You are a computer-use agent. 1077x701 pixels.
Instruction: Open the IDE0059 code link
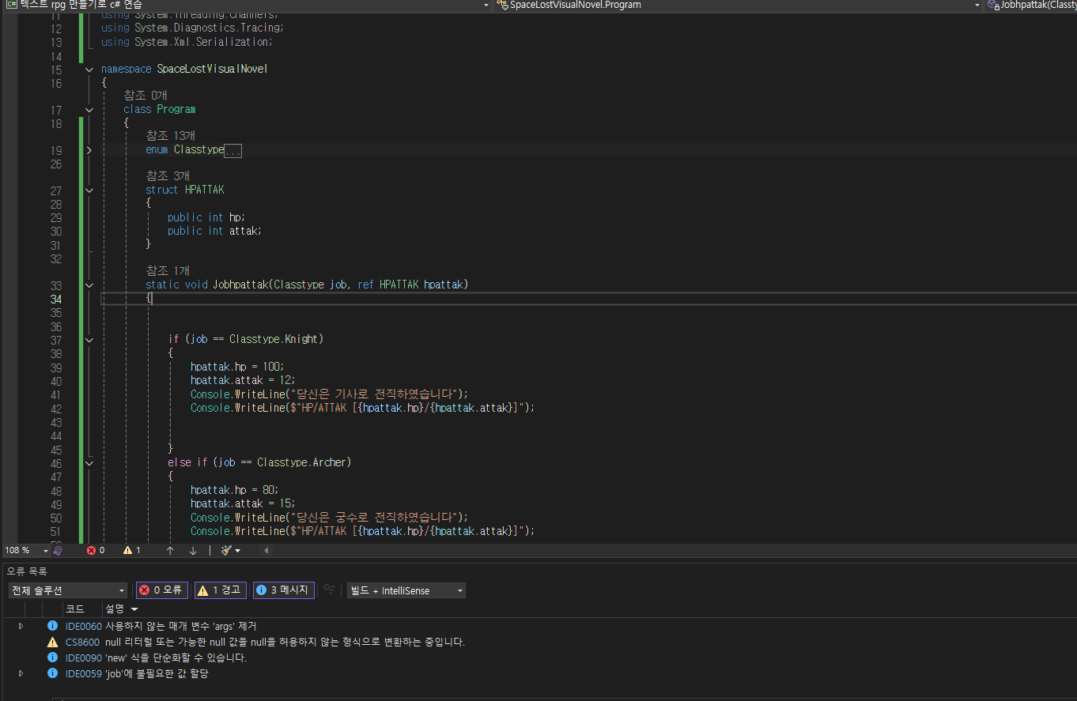pyautogui.click(x=84, y=673)
